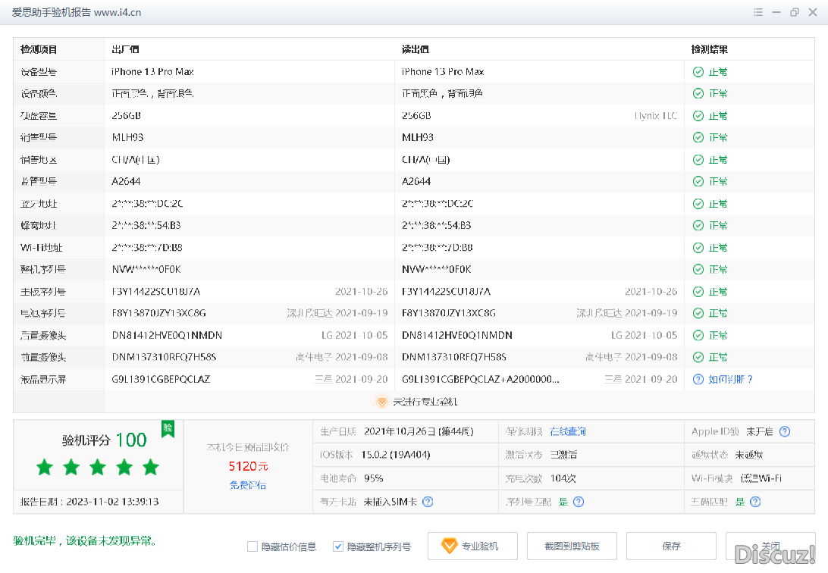Enable the 隐藏估价信息 checkbox
This screenshot has height=573, width=828.
[252, 546]
